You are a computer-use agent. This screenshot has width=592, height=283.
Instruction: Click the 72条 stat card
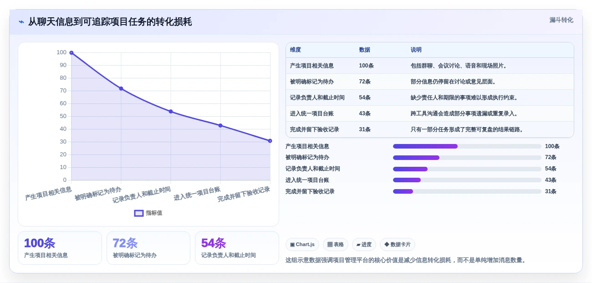148,248
